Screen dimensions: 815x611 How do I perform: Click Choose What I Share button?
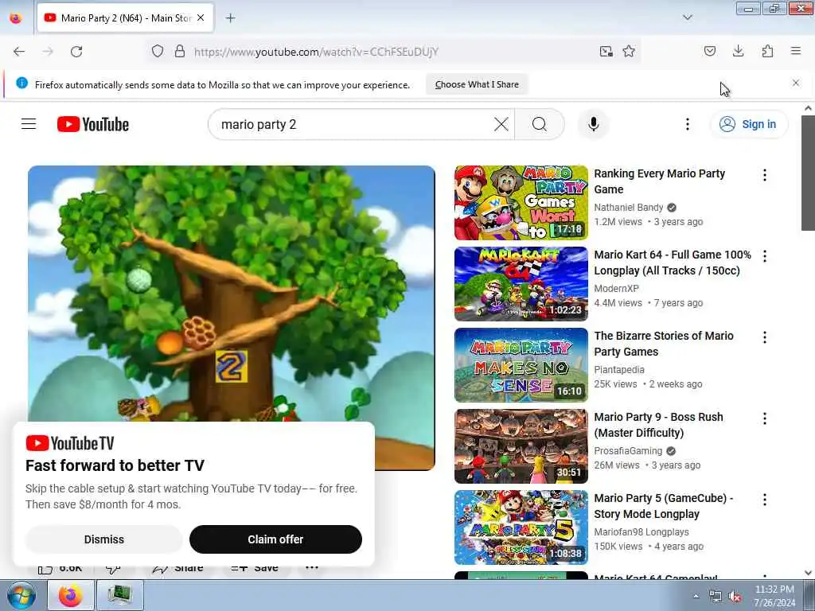pyautogui.click(x=477, y=84)
